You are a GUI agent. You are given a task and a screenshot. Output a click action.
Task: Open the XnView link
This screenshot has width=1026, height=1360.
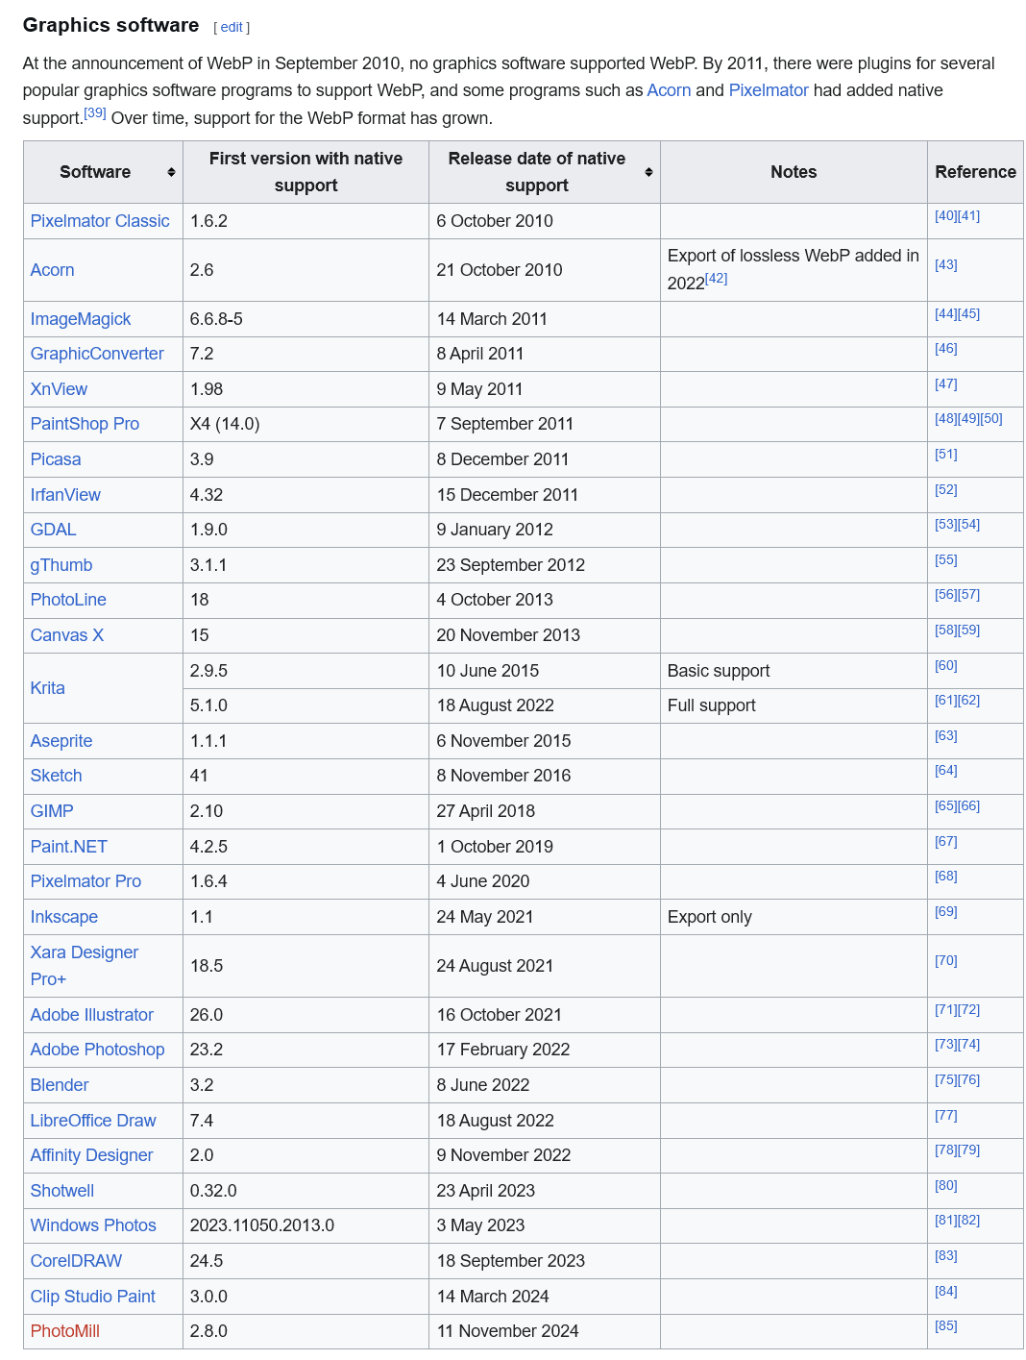pyautogui.click(x=59, y=389)
